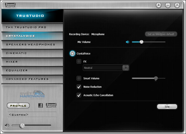Click the title bar dropdown arrow button
The height and width of the screenshot is (134, 186).
point(159,5)
